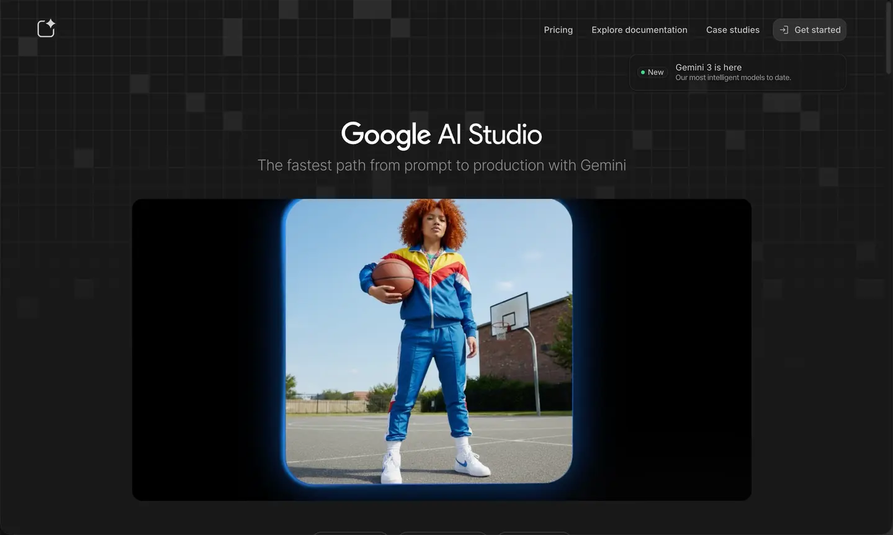Click the sign-in arrow icon in Get started

tap(784, 30)
